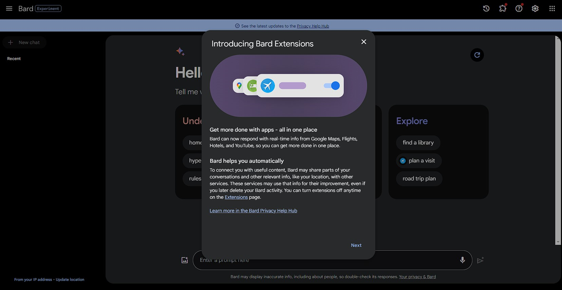Click the scrollbar up arrow

(558, 38)
